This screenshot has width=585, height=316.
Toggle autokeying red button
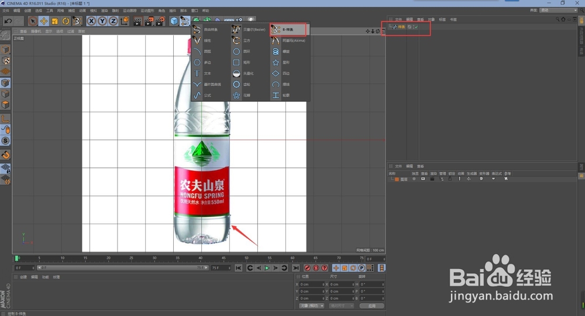point(316,268)
